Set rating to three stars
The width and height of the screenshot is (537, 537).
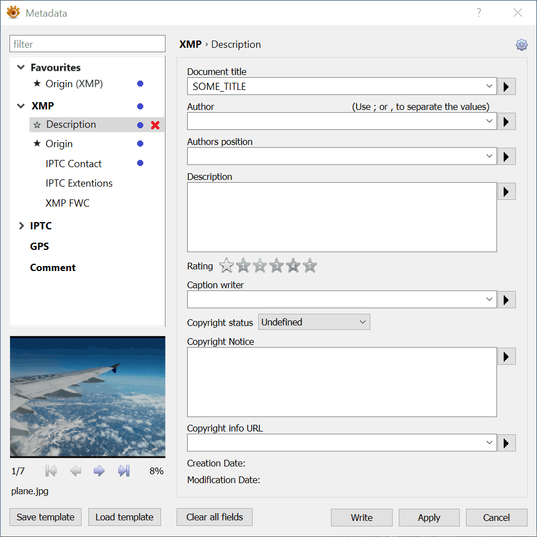pyautogui.click(x=276, y=266)
